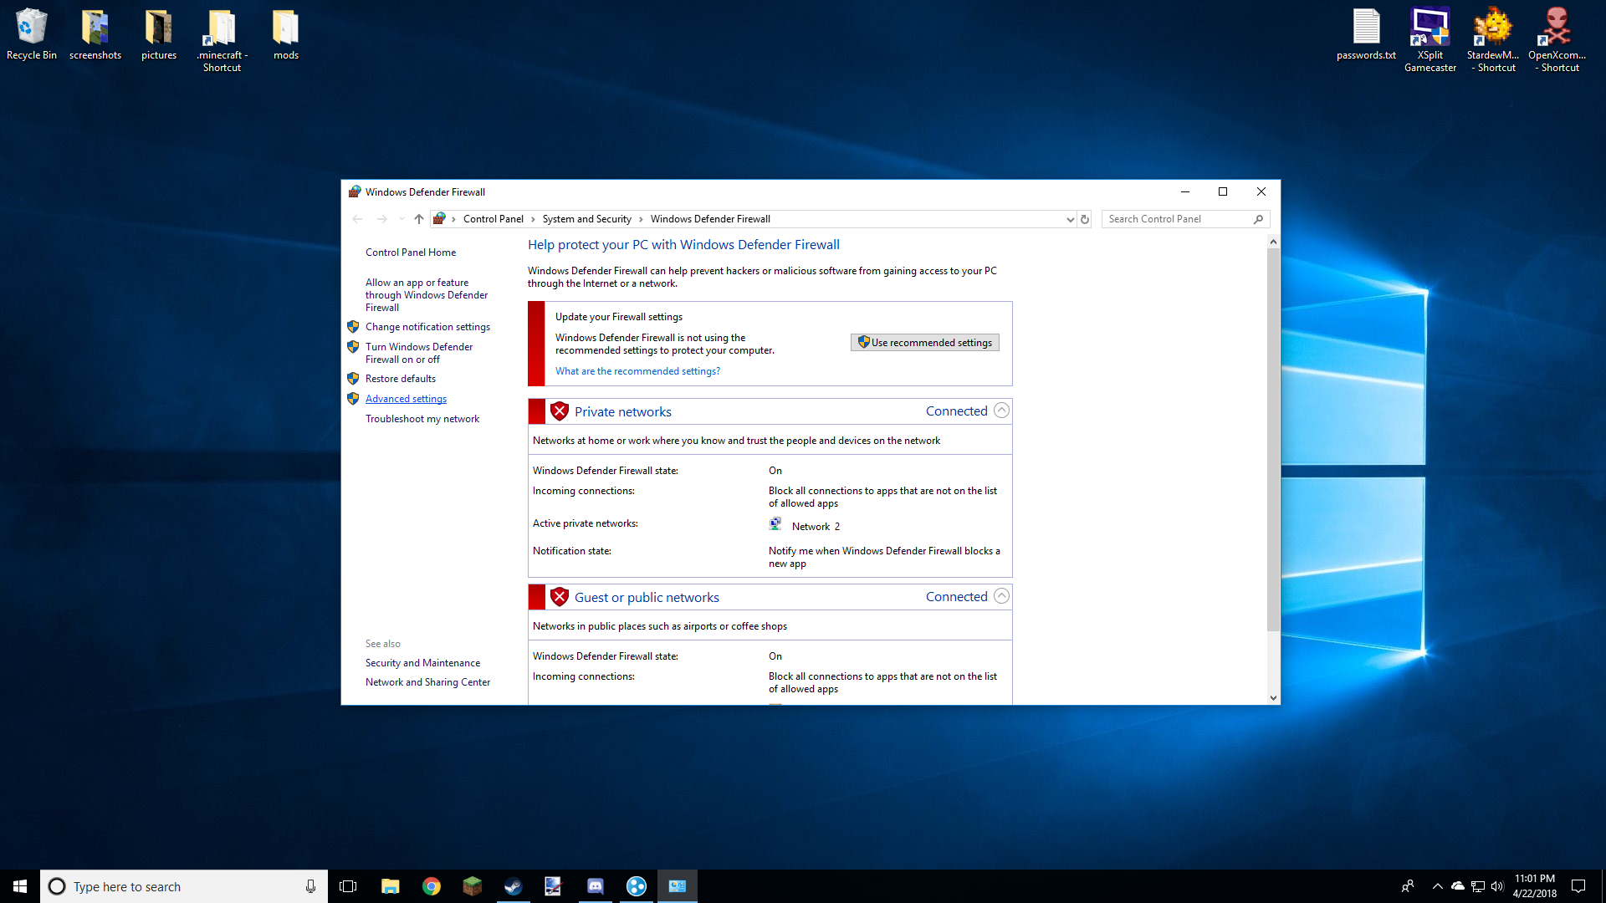Open the address bar history dropdown
1606x903 pixels.
[x=1070, y=219]
